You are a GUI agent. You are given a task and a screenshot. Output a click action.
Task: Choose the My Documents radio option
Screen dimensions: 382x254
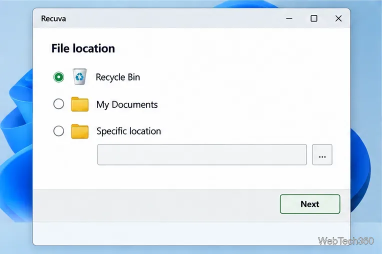[58, 104]
